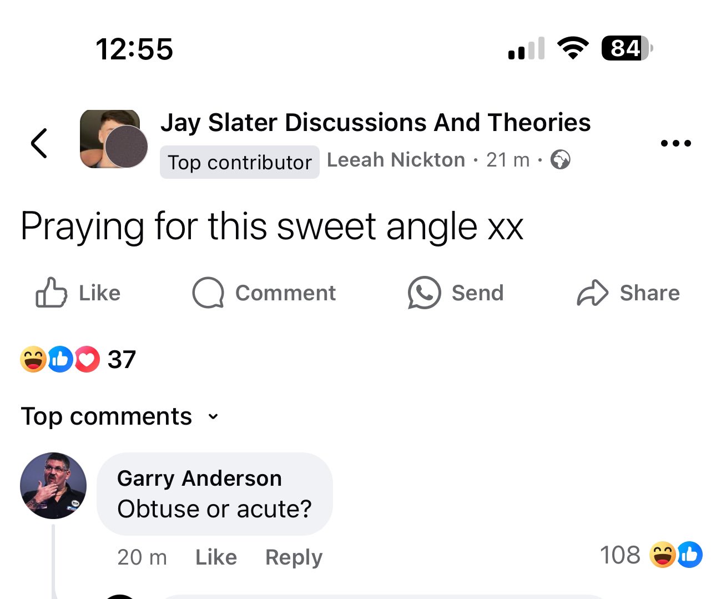Open the three-dots post options menu
The width and height of the screenshot is (716, 599).
coord(675,143)
